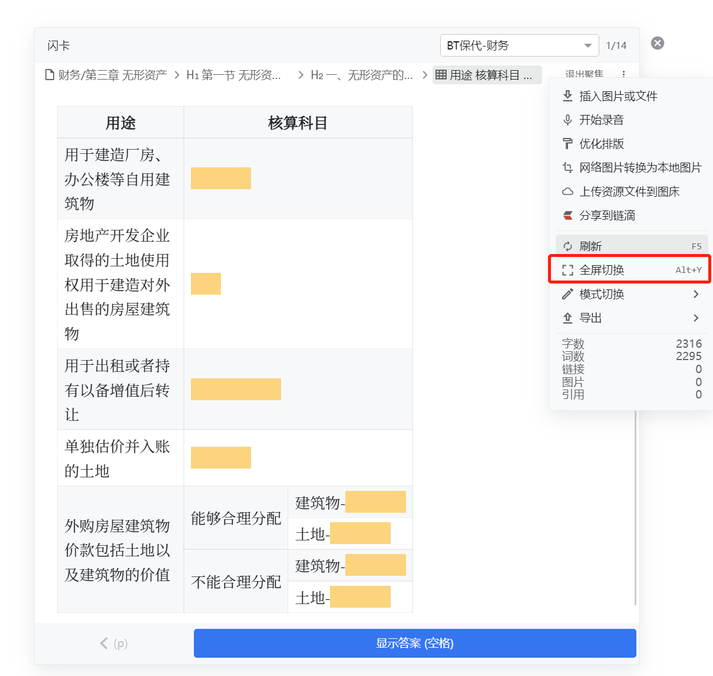Jump to H1 第一节 无形资... breadcrumb
Viewport: 713px width, 676px height.
click(x=234, y=75)
